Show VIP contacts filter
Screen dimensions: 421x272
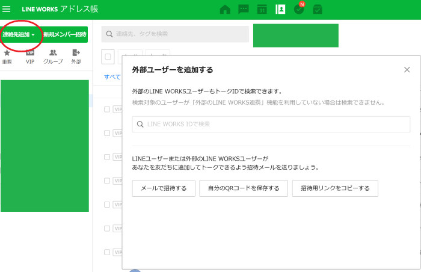(x=30, y=57)
